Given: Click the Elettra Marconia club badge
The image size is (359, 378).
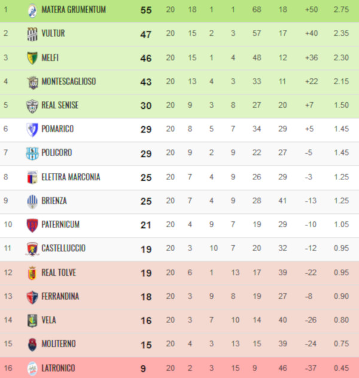Looking at the screenshot, I should click(32, 178).
